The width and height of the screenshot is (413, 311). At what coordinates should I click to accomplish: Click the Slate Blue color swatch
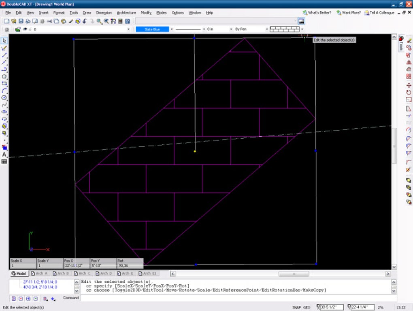tap(152, 30)
